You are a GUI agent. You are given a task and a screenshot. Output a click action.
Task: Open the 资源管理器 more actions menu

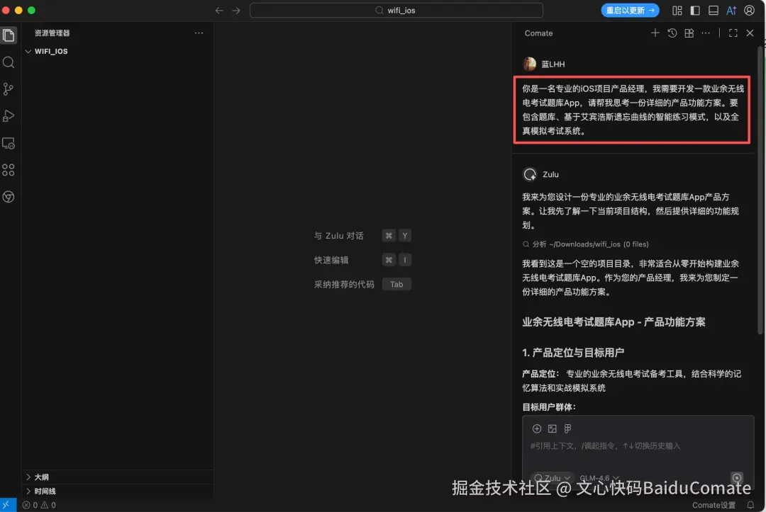(x=199, y=33)
